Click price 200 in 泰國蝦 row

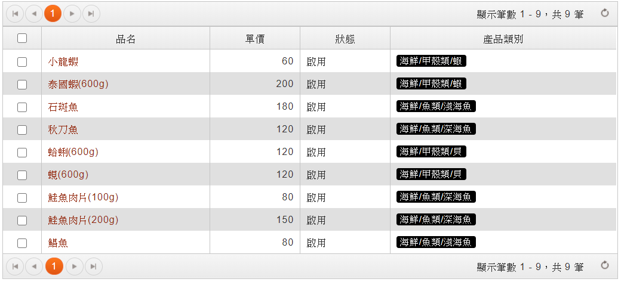(285, 84)
